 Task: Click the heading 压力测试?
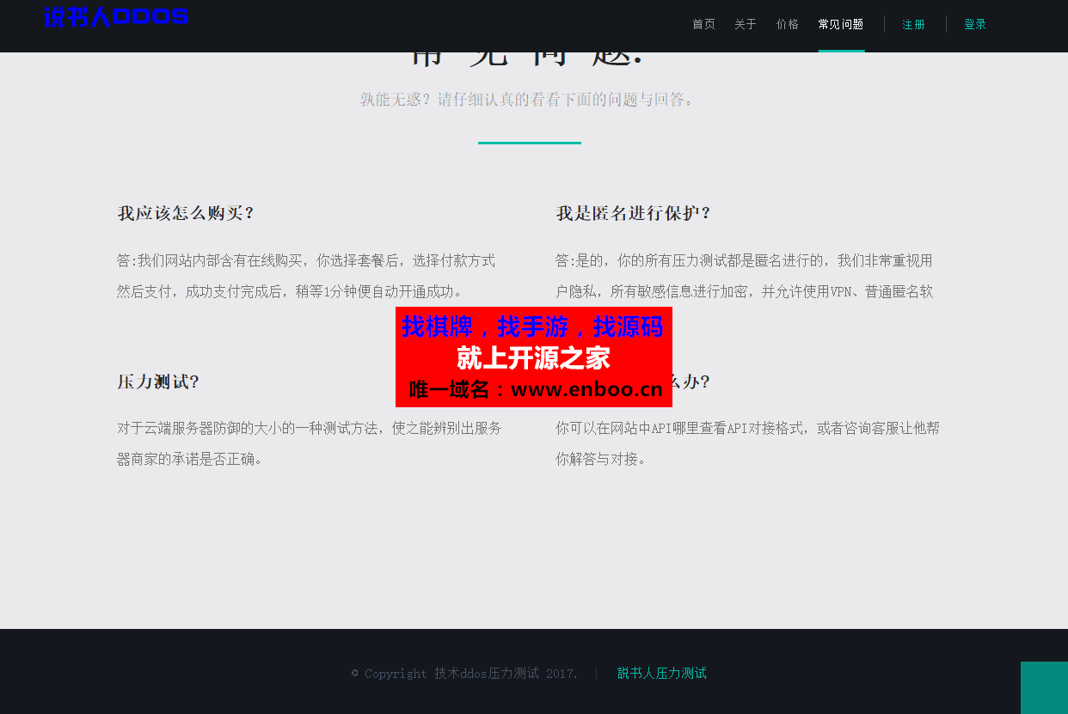(158, 381)
